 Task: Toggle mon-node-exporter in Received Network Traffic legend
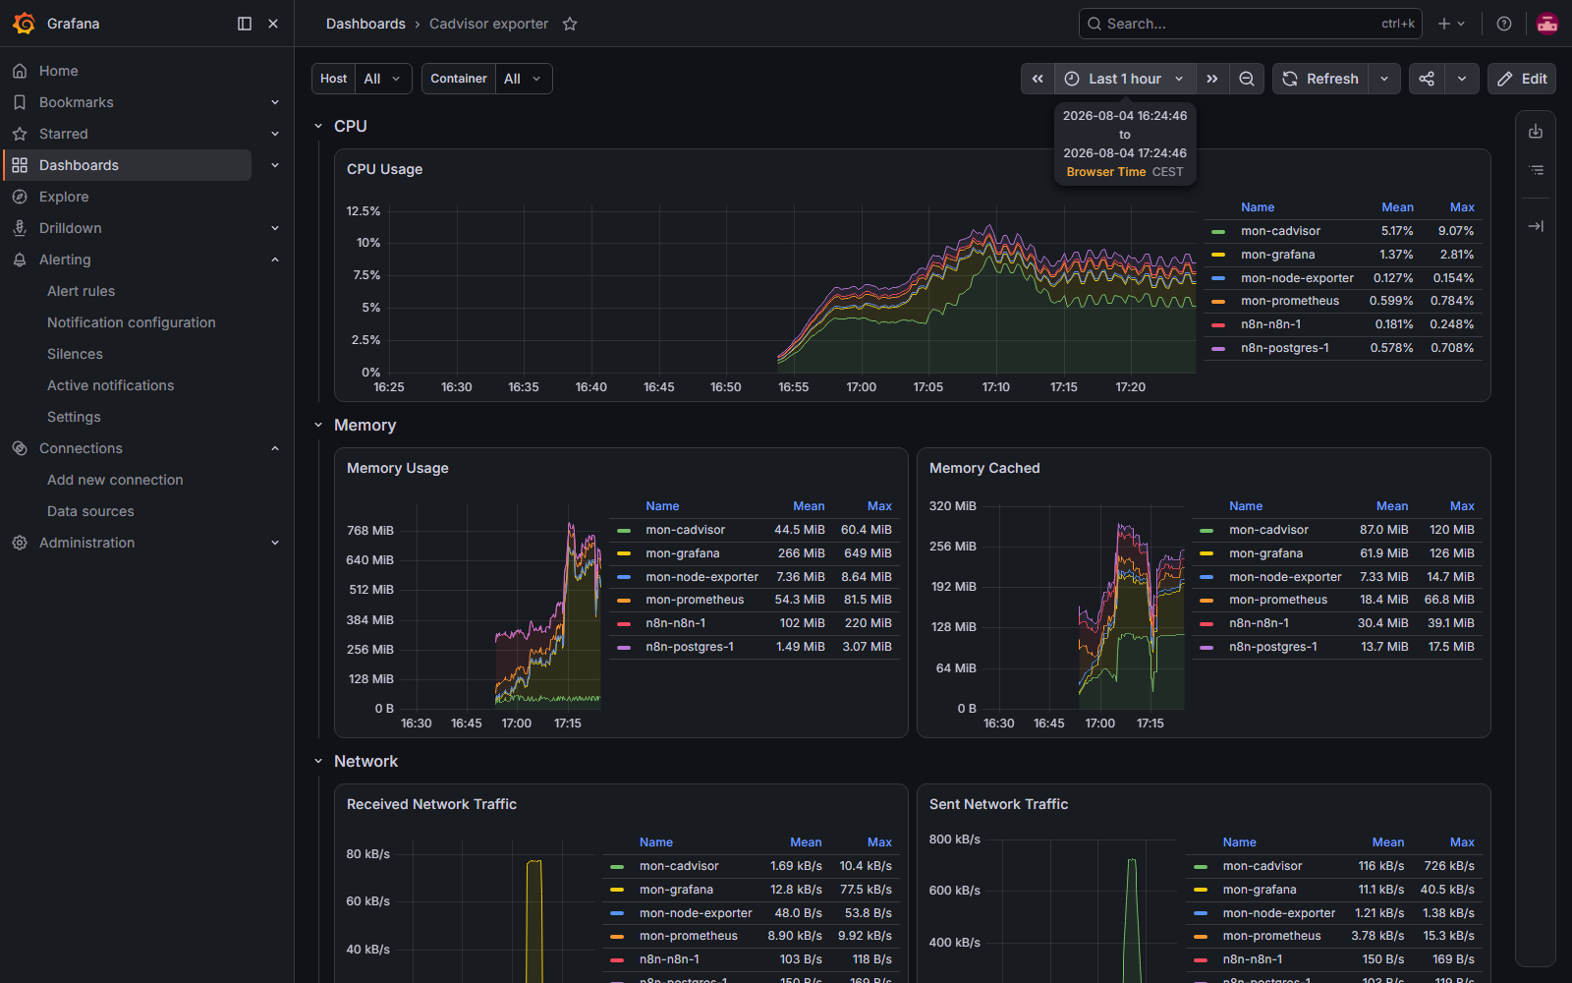(x=696, y=913)
